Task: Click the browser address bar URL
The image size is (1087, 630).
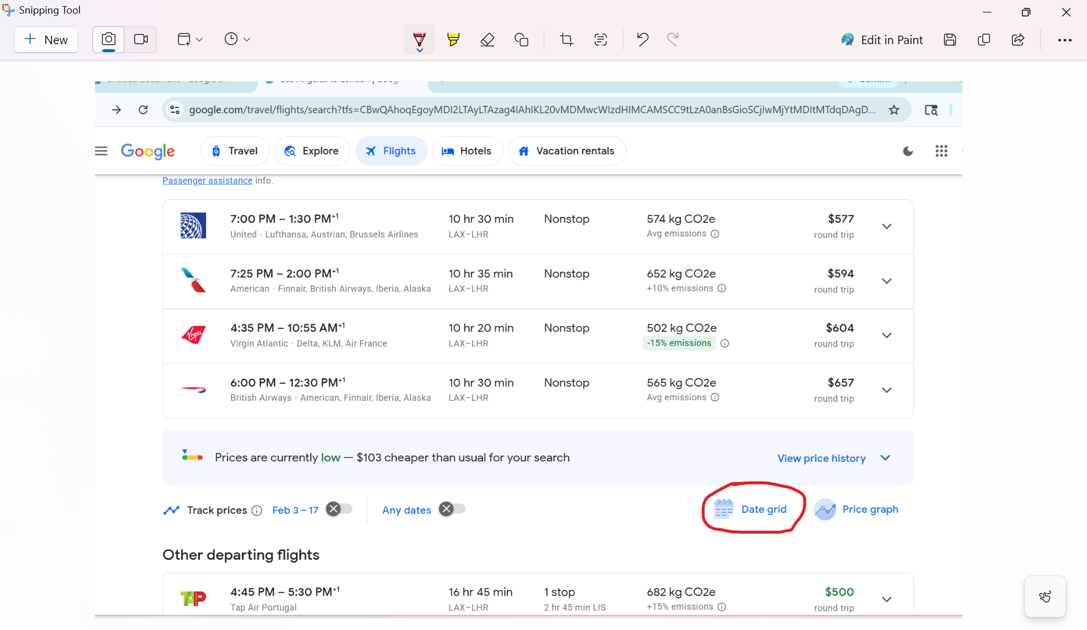Action: 531,110
